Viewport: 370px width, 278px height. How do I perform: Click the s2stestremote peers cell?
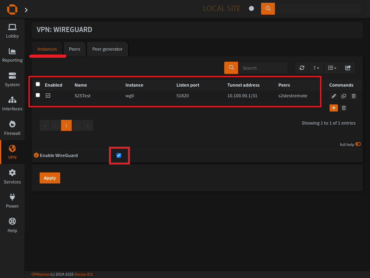pos(293,96)
